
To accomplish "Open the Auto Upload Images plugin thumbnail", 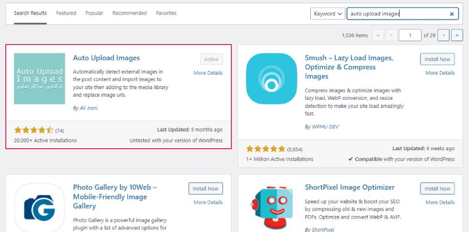I will (x=40, y=79).
